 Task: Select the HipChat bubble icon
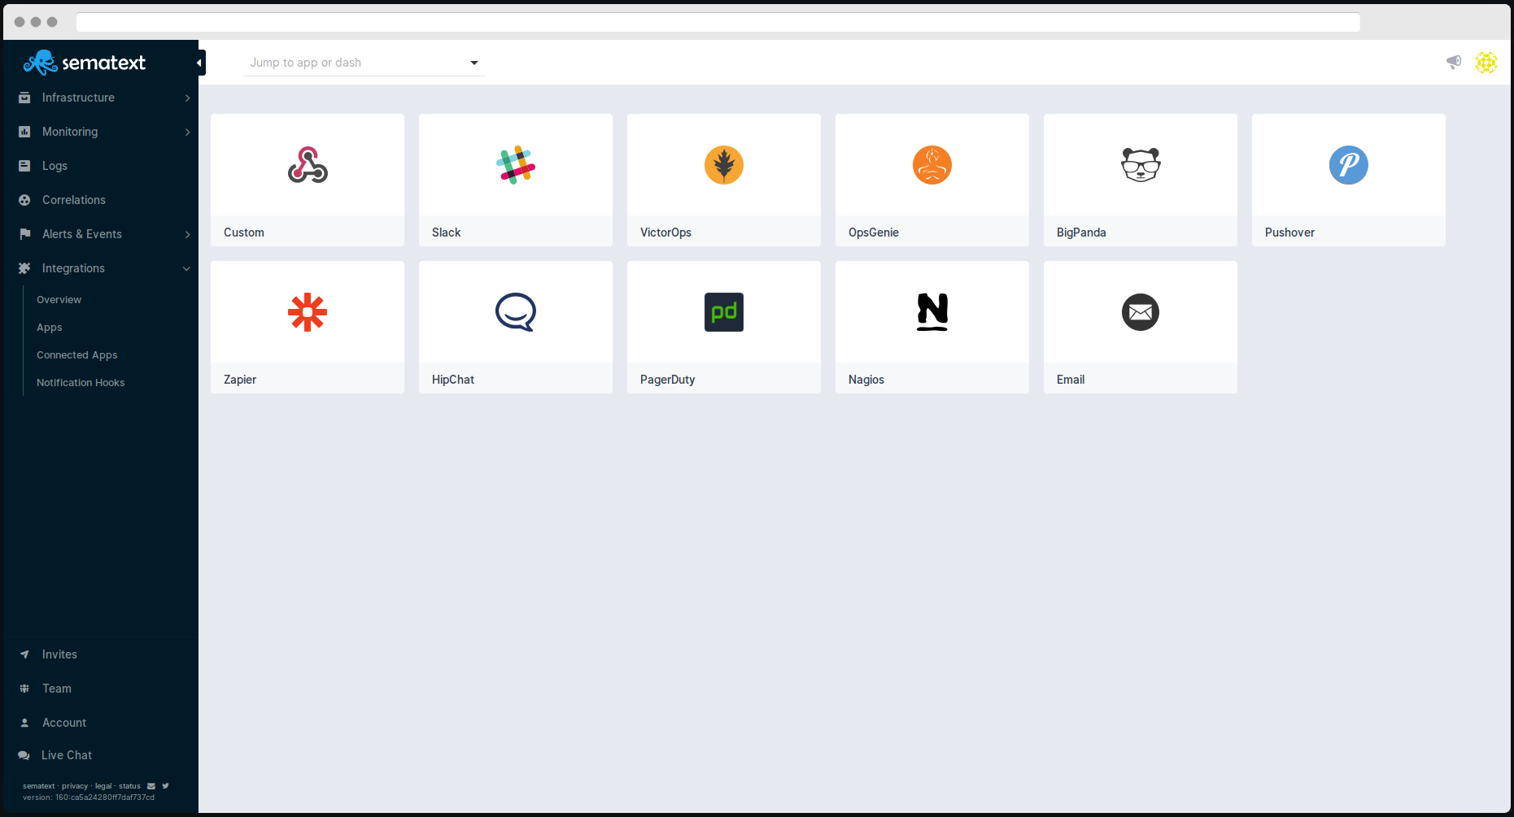click(x=516, y=312)
